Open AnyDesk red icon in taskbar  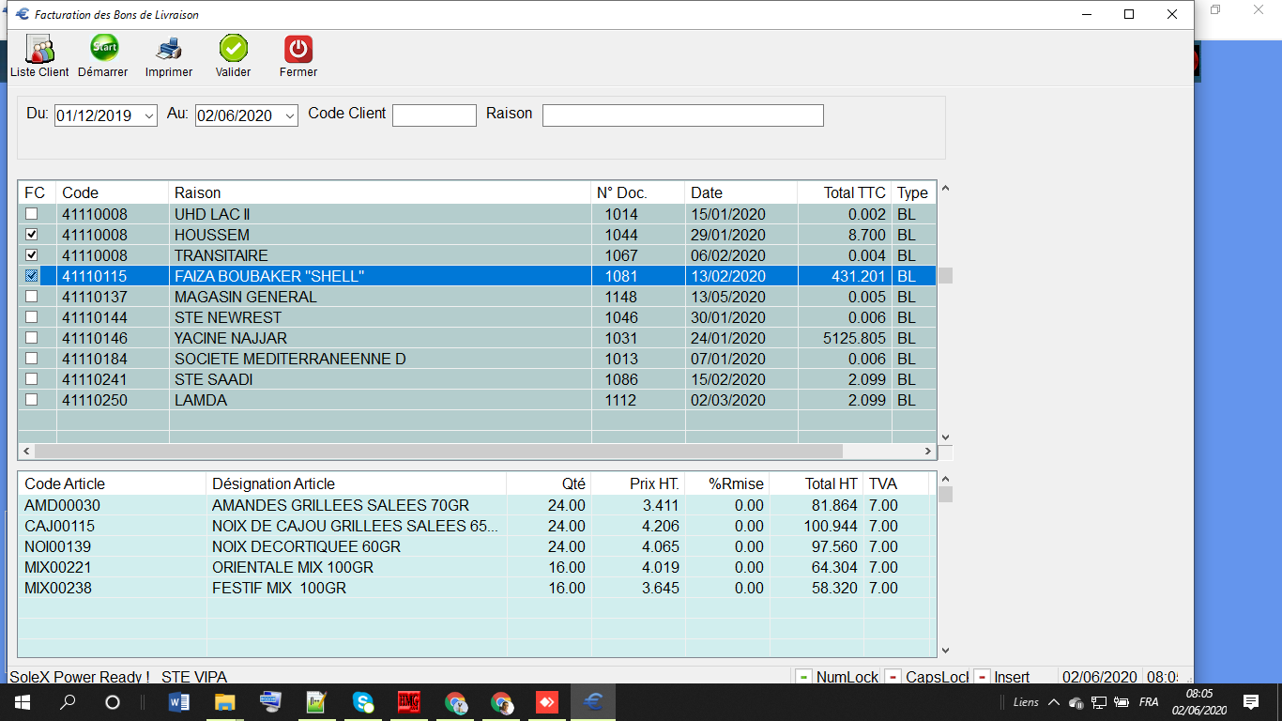point(547,702)
